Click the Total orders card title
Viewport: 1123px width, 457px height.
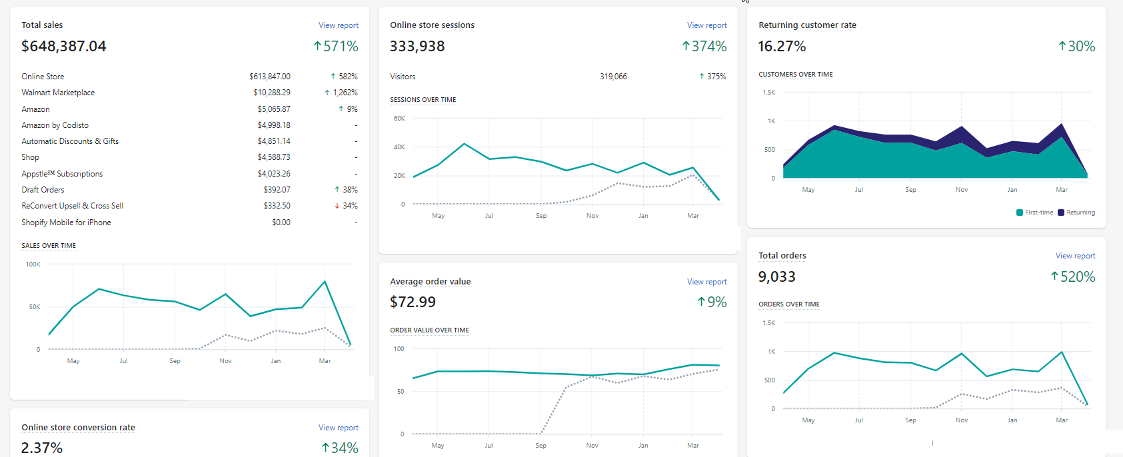point(782,256)
